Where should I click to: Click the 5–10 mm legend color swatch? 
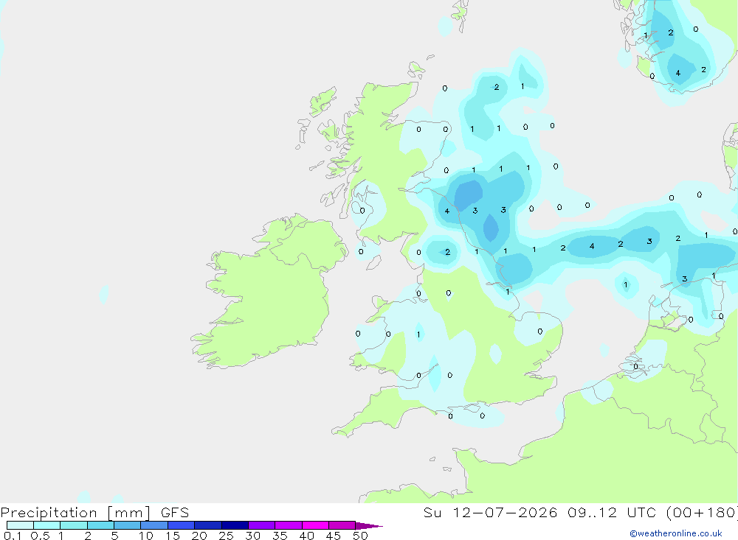coord(128,525)
